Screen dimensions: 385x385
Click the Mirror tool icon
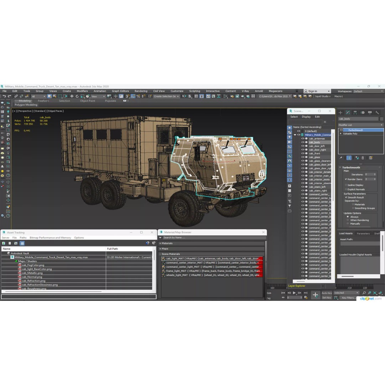point(184,96)
